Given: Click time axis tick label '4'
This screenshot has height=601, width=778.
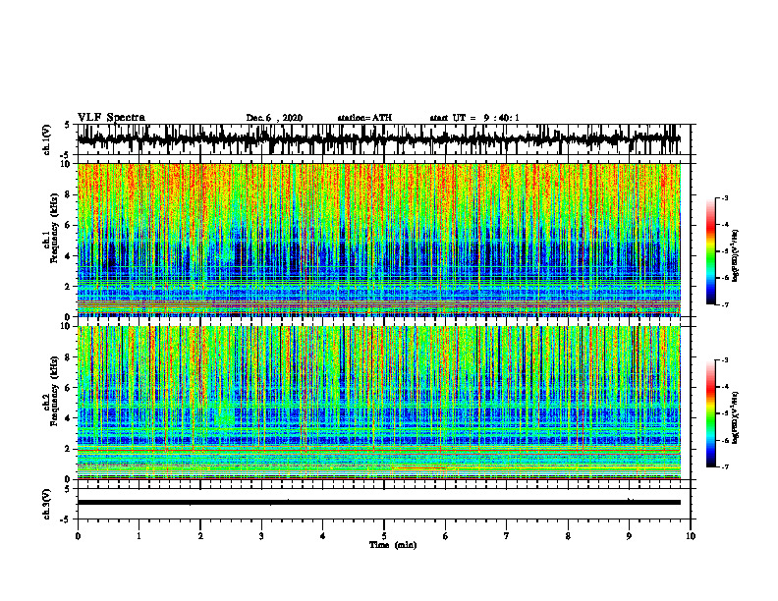Looking at the screenshot, I should pos(323,536).
